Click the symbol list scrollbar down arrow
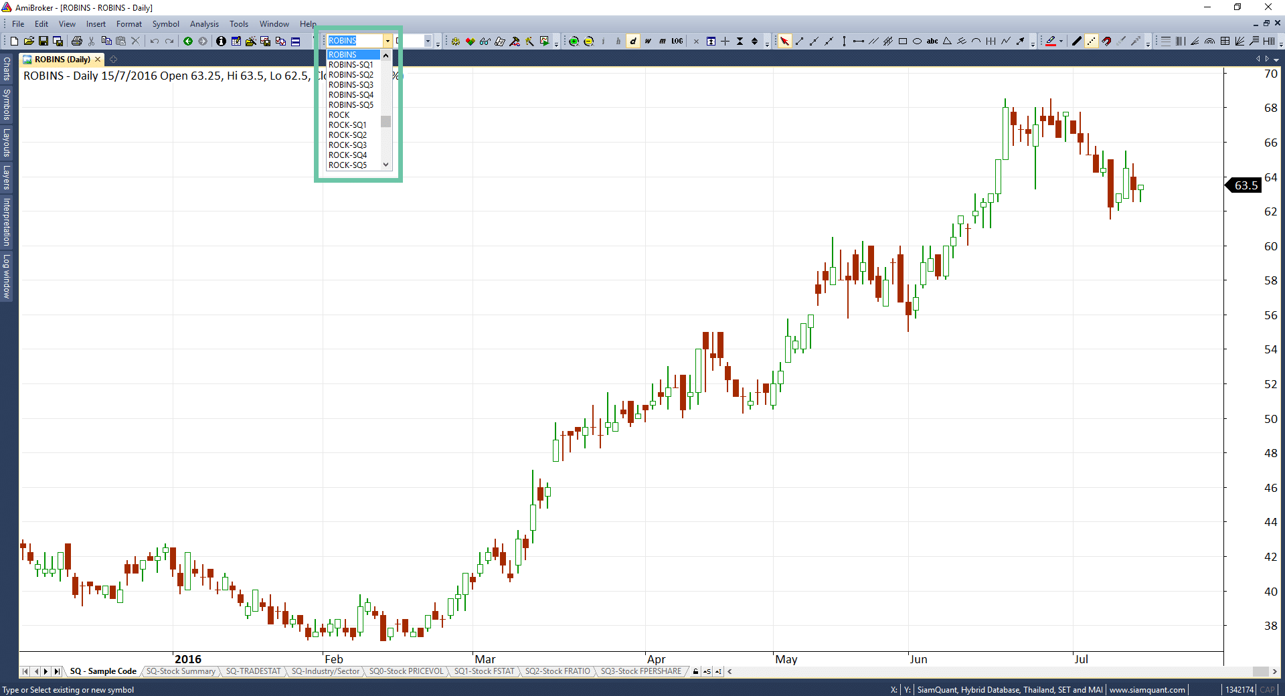The image size is (1285, 696). click(385, 165)
